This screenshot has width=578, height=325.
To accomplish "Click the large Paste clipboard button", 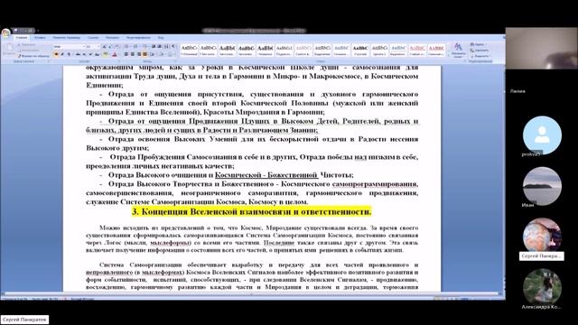I will click(9, 50).
